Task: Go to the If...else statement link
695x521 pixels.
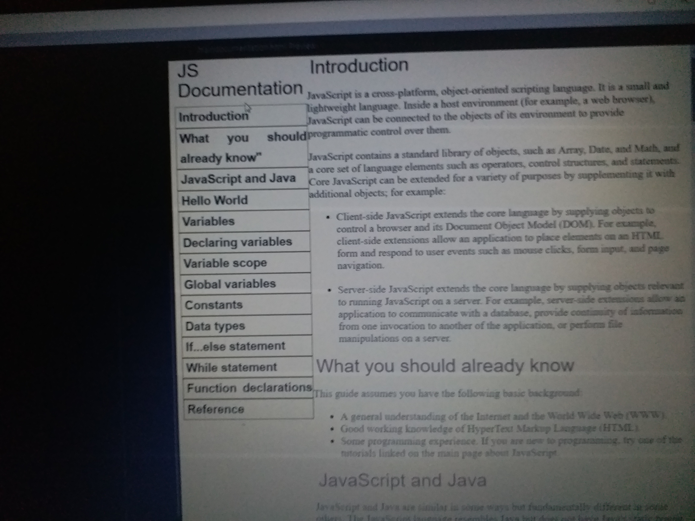Action: point(235,346)
